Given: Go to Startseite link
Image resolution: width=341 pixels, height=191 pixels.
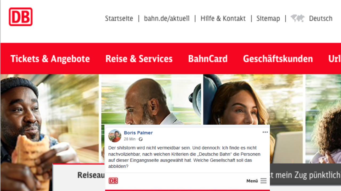Looking at the screenshot, I should point(119,18).
